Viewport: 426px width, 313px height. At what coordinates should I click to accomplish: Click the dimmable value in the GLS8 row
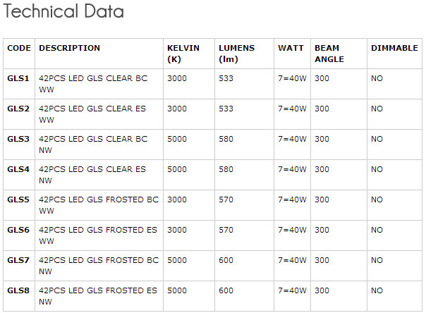click(377, 290)
